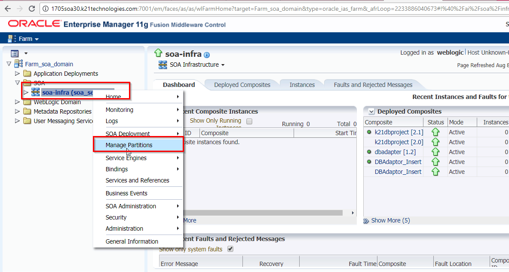
Task: Click the Application Deployments folder icon
Action: click(27, 74)
